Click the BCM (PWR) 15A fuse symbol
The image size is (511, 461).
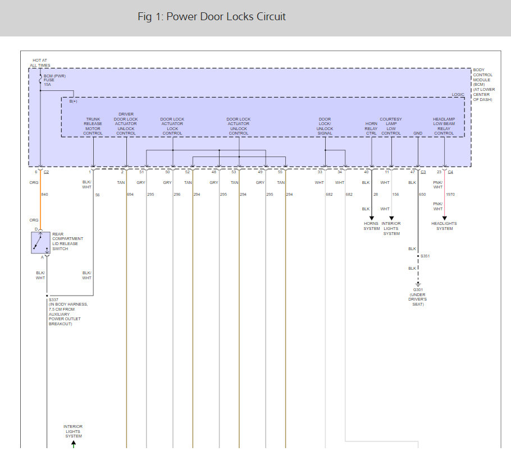point(40,80)
